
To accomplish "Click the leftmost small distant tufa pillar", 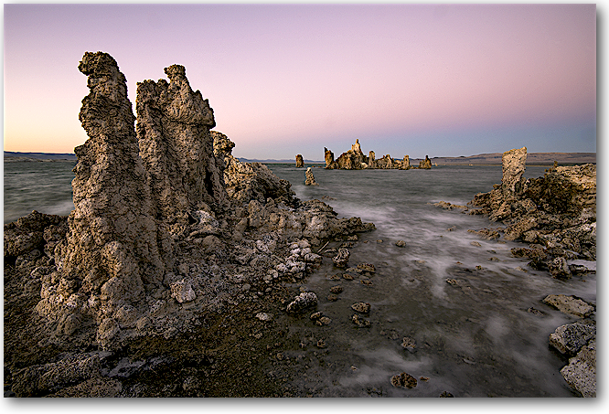I will (299, 161).
